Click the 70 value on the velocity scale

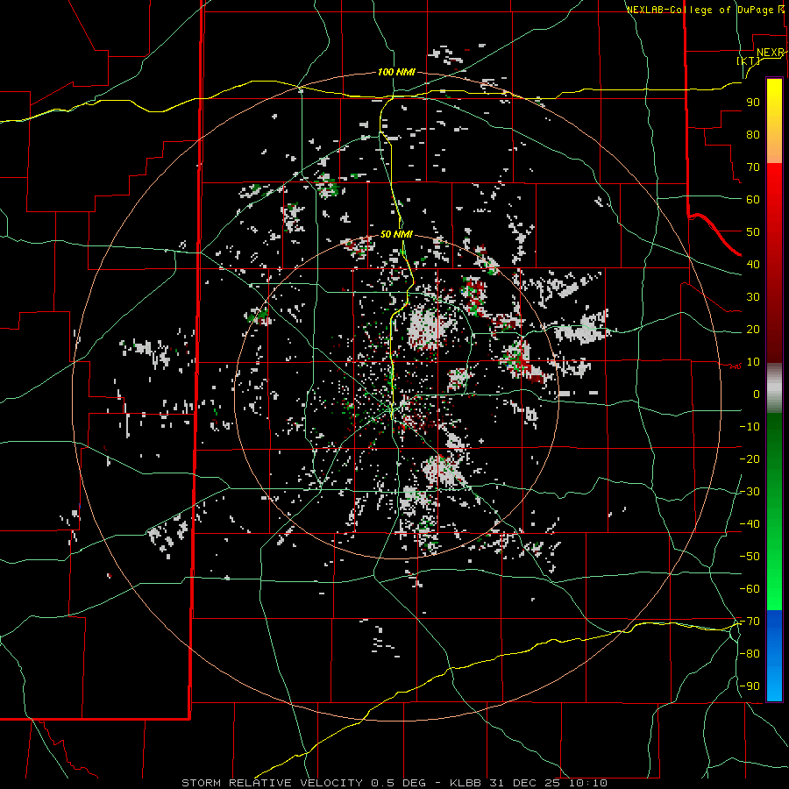tap(753, 167)
